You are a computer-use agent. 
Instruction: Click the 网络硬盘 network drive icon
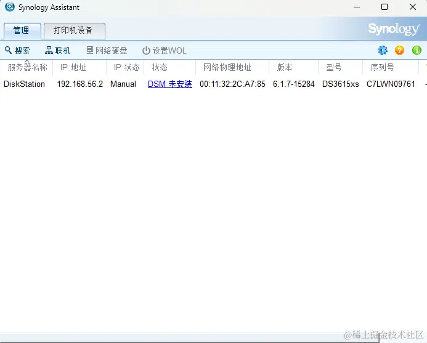(90, 50)
